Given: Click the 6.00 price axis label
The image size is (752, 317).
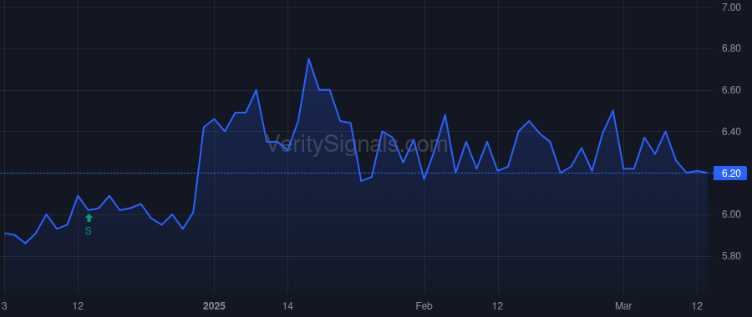Looking at the screenshot, I should (x=731, y=214).
